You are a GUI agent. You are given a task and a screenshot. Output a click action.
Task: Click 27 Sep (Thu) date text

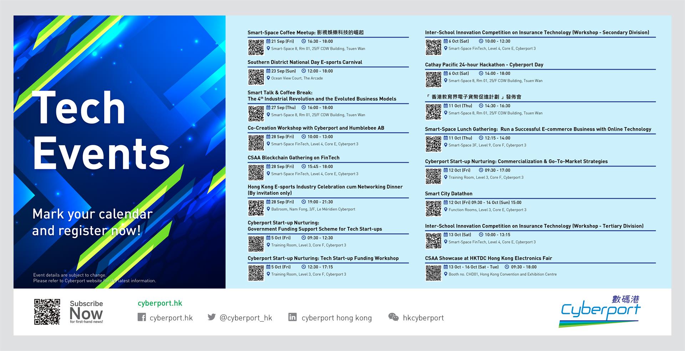click(x=283, y=107)
